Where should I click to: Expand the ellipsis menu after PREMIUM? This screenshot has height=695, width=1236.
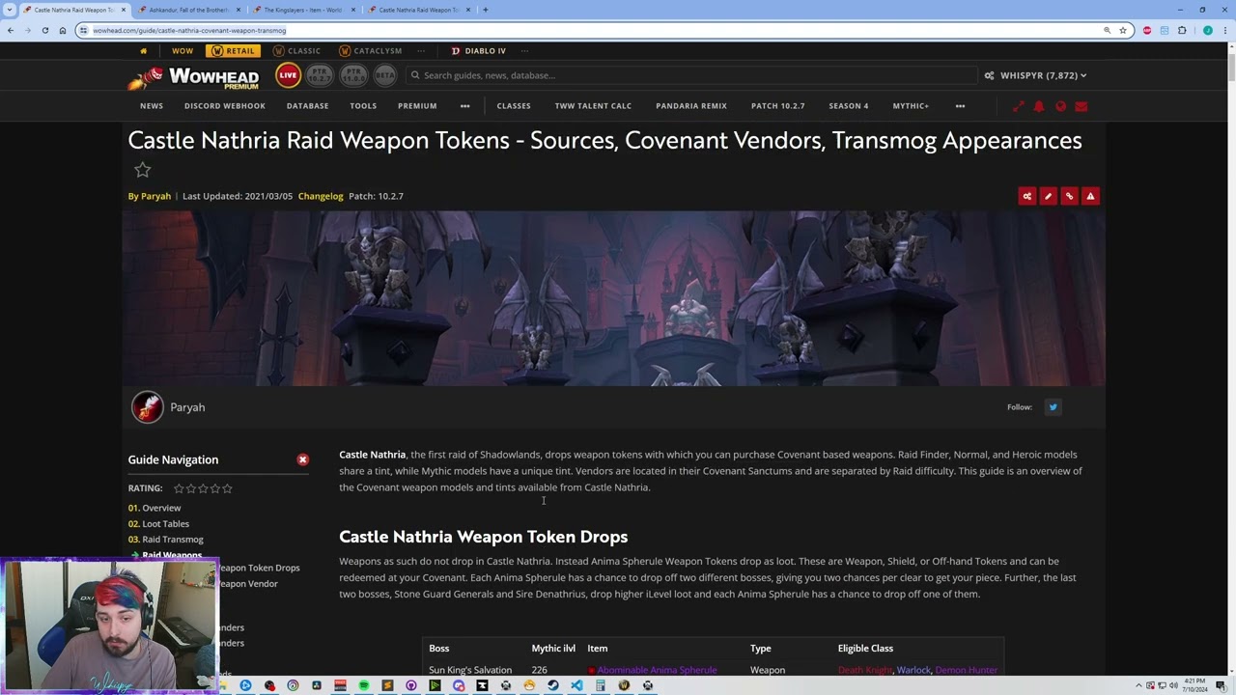coord(464,106)
